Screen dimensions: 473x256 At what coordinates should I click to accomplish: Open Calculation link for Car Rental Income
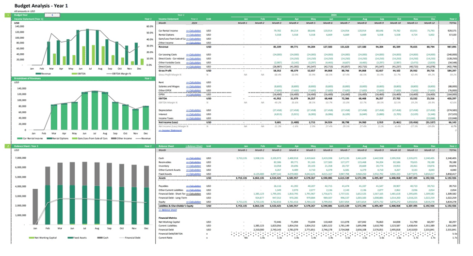click(x=194, y=30)
